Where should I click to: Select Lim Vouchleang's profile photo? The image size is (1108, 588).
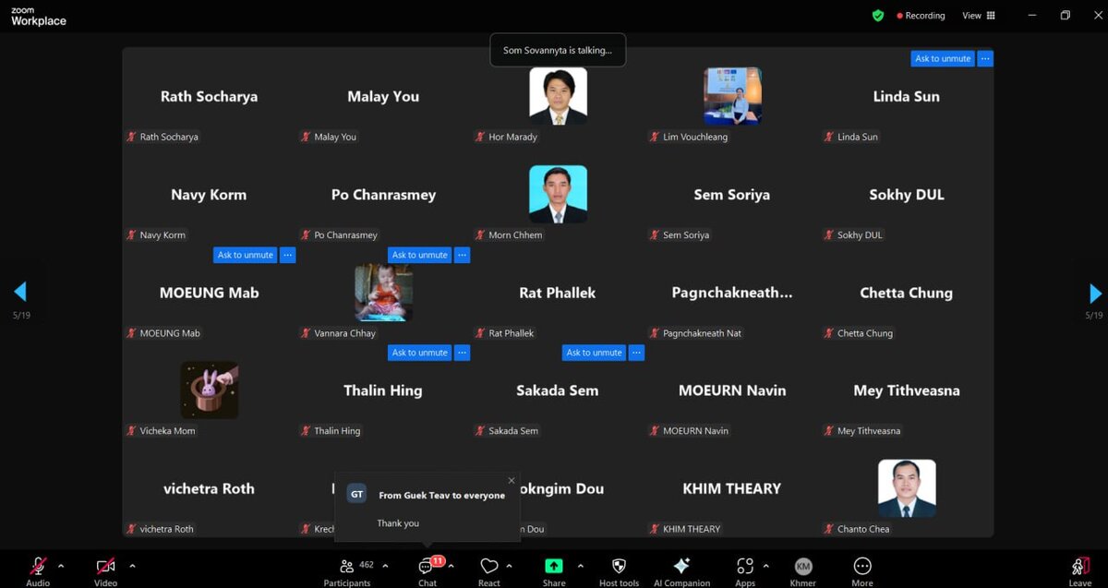coord(732,96)
